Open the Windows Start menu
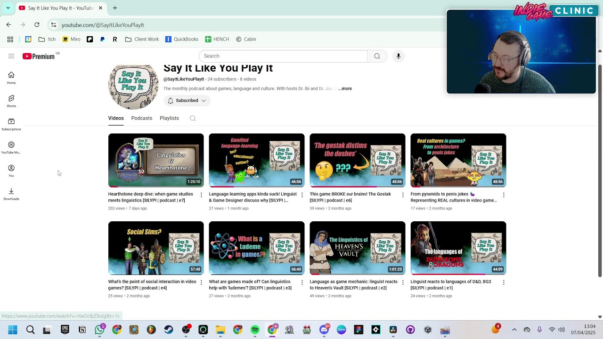 coord(13,330)
